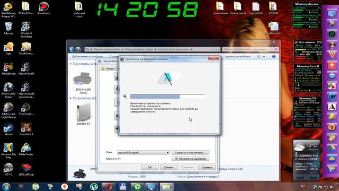
Task: Select the ADMIN-PC device icon
Action: (x=83, y=114)
